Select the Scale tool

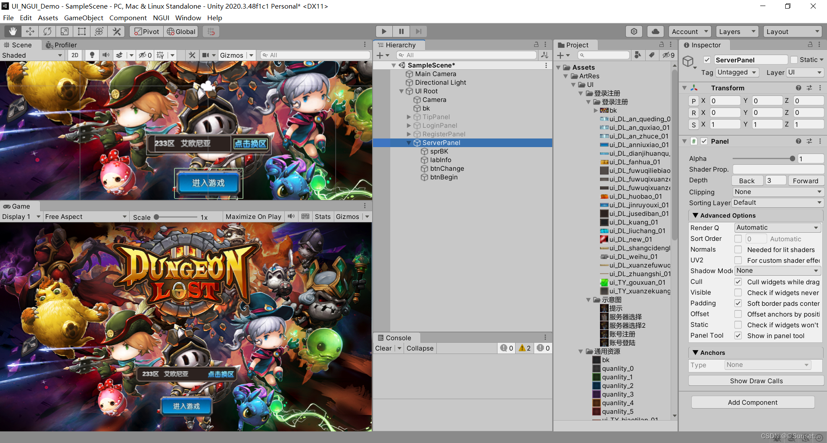pos(65,31)
